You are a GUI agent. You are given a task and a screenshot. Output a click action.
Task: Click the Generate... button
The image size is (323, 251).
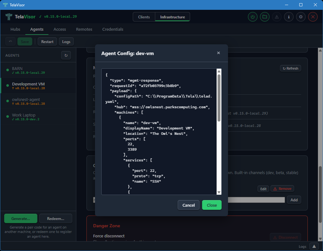[x=21, y=218]
